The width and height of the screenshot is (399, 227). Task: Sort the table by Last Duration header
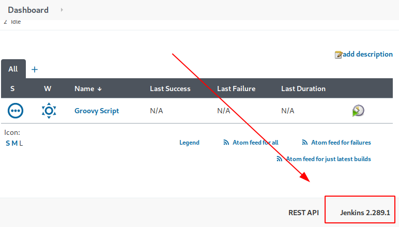(303, 89)
